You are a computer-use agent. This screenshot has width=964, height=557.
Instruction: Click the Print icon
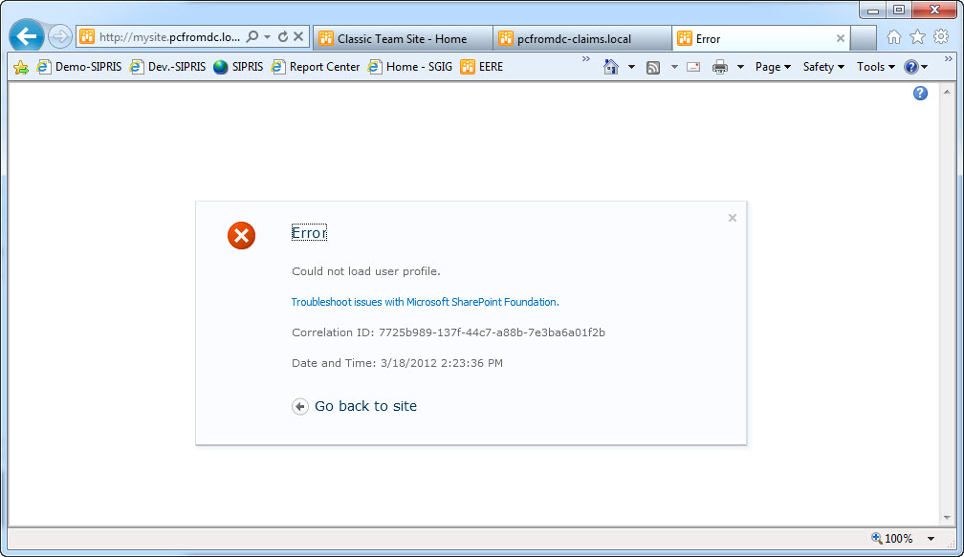[719, 67]
